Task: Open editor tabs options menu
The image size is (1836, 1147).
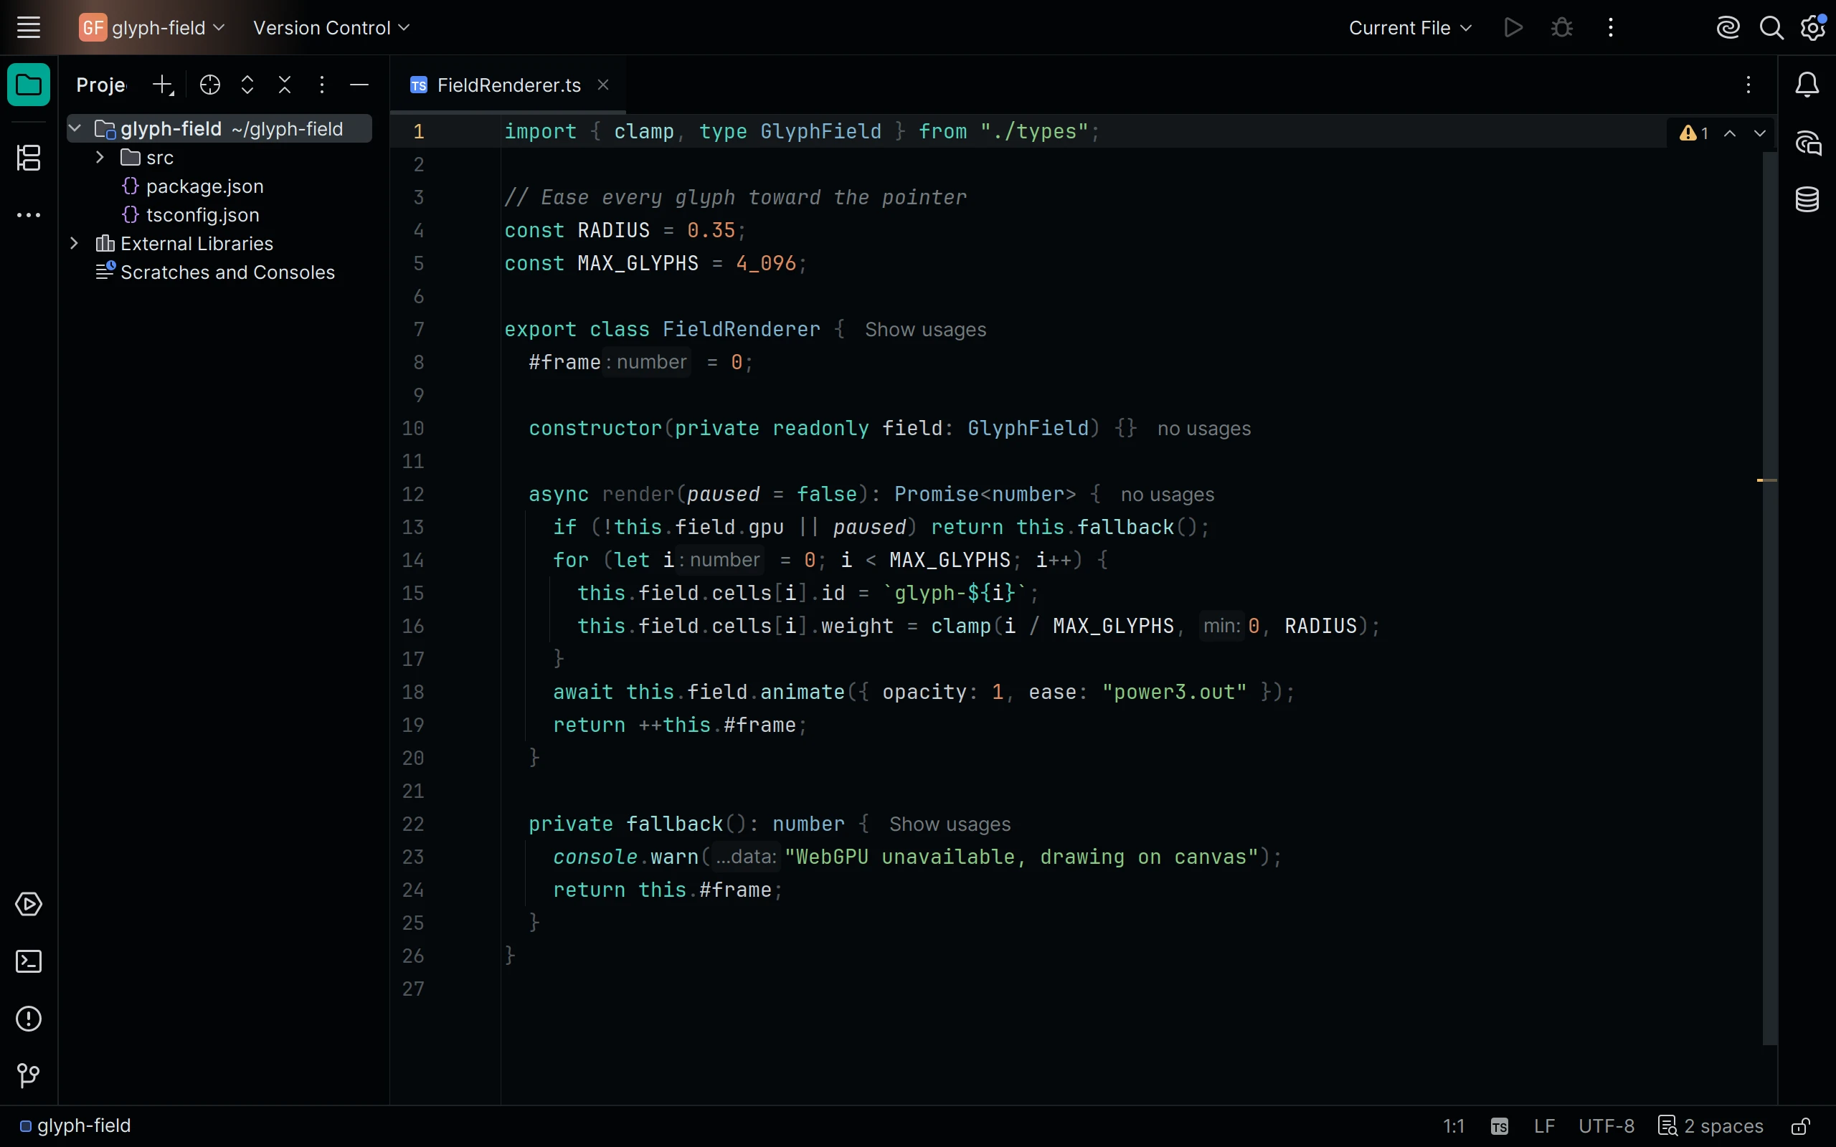Action: [1749, 85]
